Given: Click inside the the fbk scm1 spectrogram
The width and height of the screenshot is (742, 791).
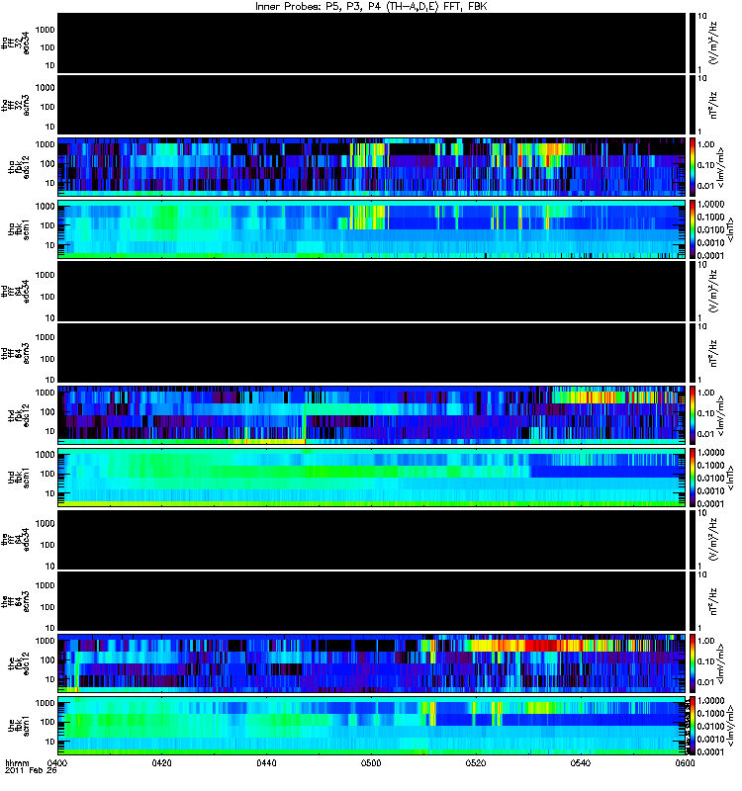Looking at the screenshot, I should coord(371,726).
